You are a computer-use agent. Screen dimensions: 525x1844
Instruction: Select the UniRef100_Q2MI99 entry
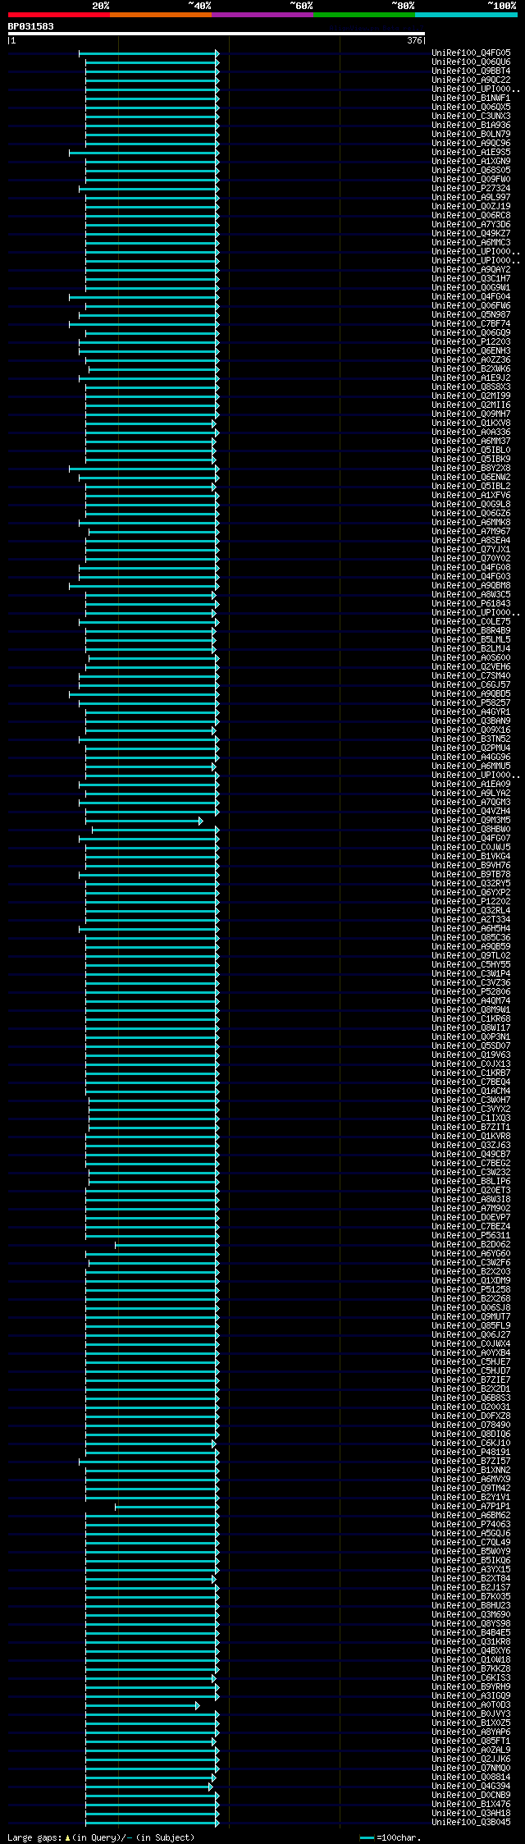471,396
